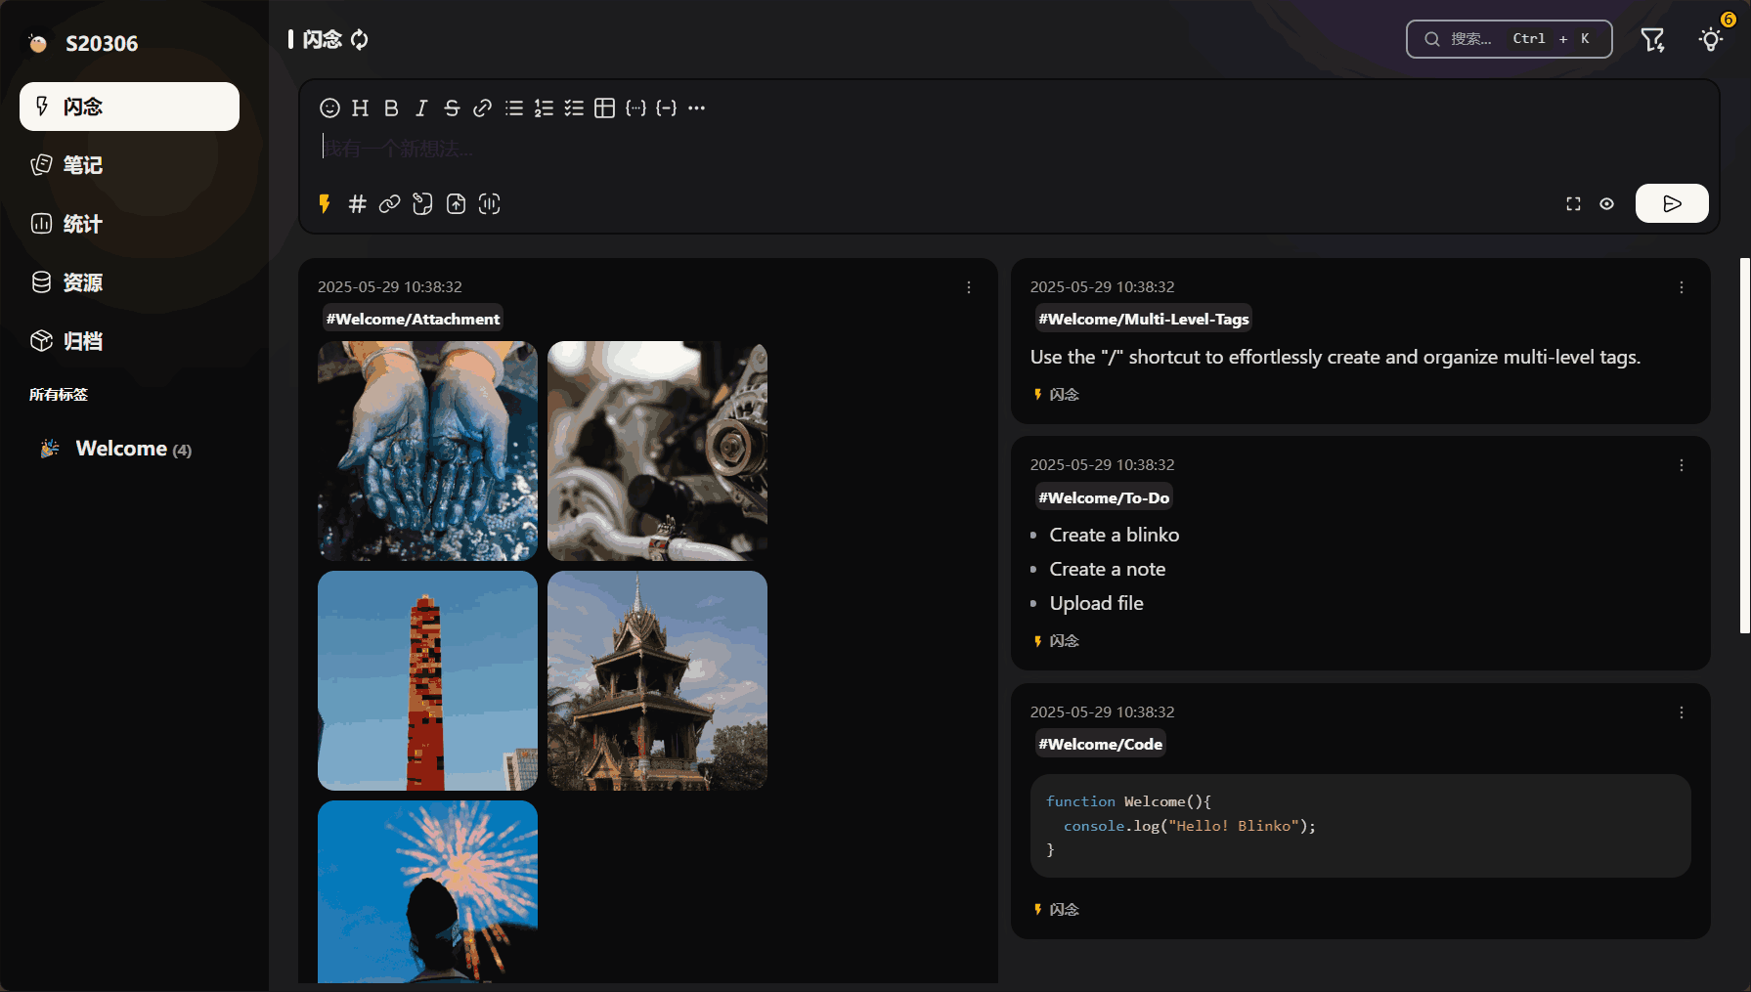This screenshot has height=992, width=1751.
Task: Insert a table in the editor
Action: pyautogui.click(x=605, y=108)
